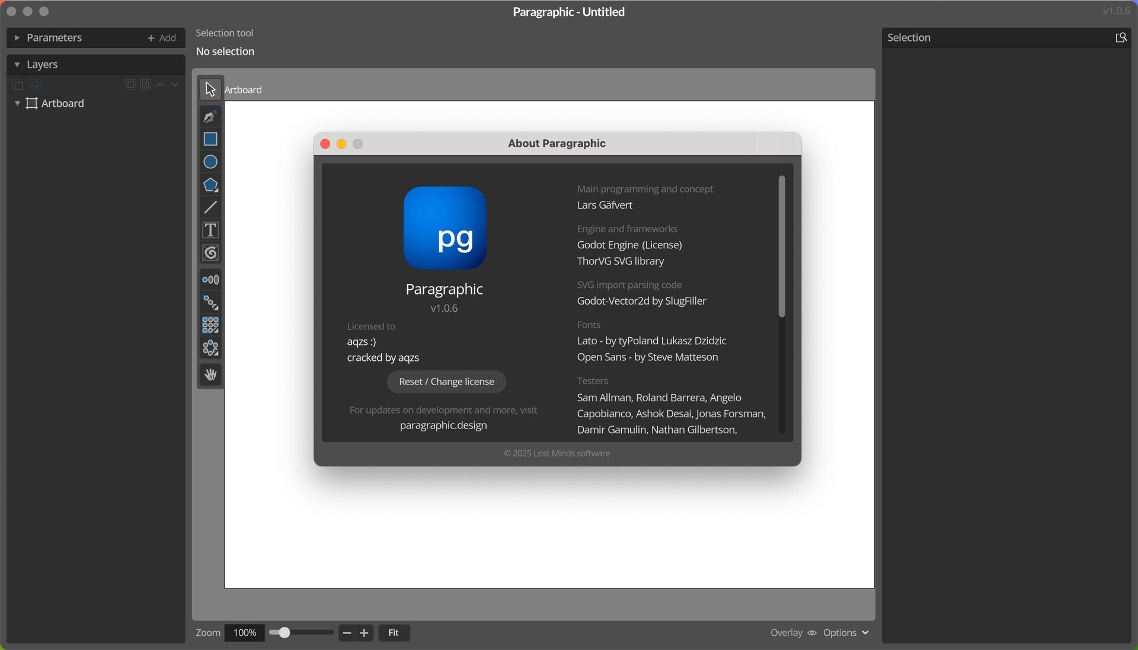
Task: Move layer up with the up chevron
Action: click(161, 85)
